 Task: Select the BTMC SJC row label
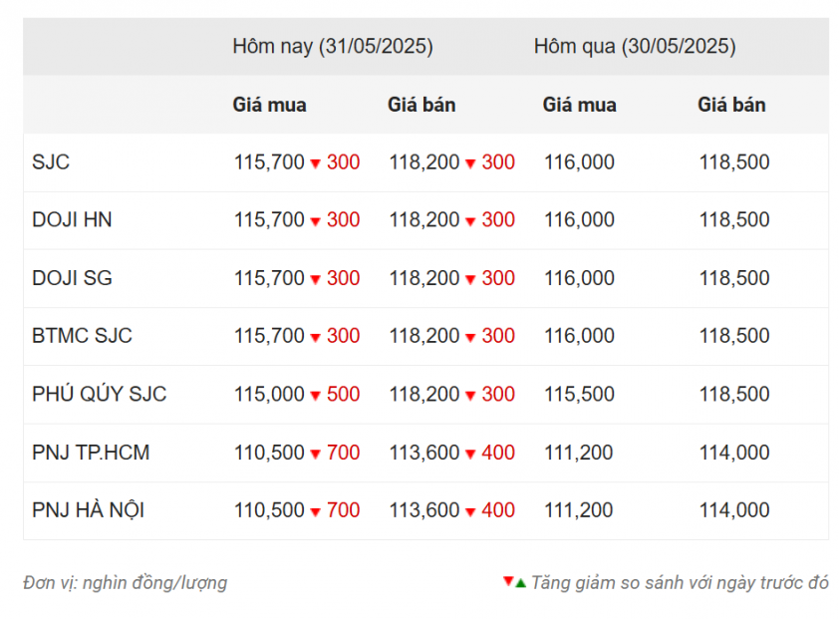(82, 336)
